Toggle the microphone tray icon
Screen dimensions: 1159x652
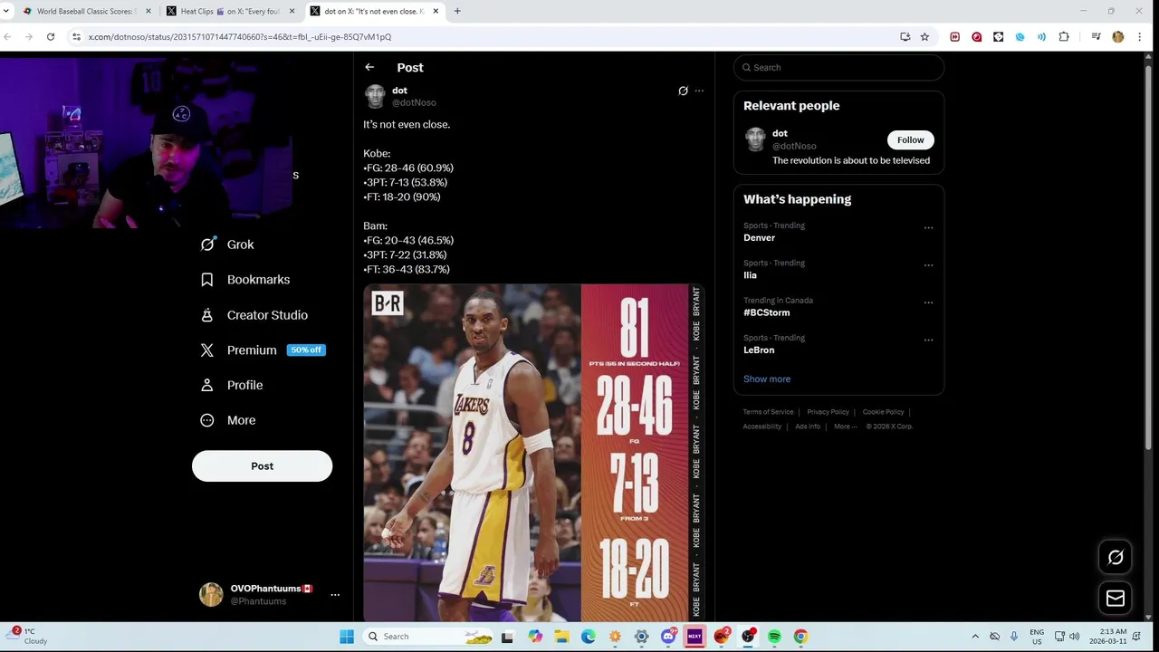click(1014, 637)
